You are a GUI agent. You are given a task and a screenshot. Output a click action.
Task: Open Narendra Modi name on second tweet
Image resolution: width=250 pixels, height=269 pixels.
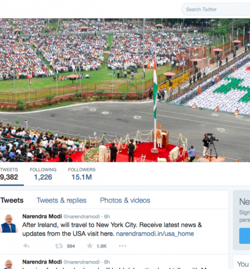[x=42, y=262]
